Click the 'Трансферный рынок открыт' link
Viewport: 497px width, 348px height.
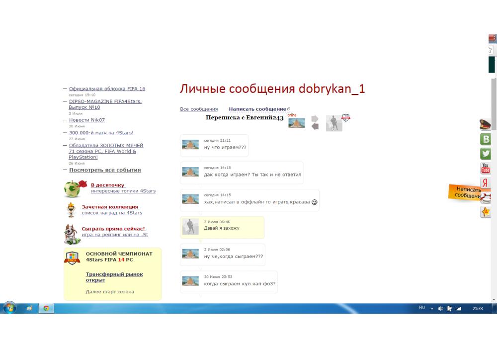(114, 277)
